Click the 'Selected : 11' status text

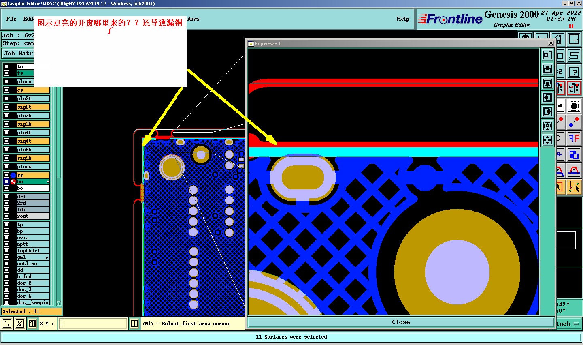point(21,311)
